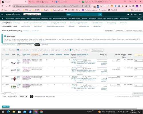Select the Inactive status filter radio
This screenshot has height=114, width=143.
click(24, 50)
